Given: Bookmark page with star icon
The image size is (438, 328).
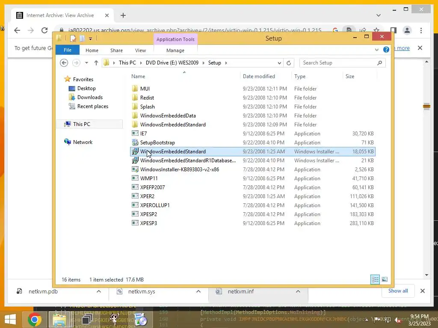Looking at the screenshot, I should [376, 30].
